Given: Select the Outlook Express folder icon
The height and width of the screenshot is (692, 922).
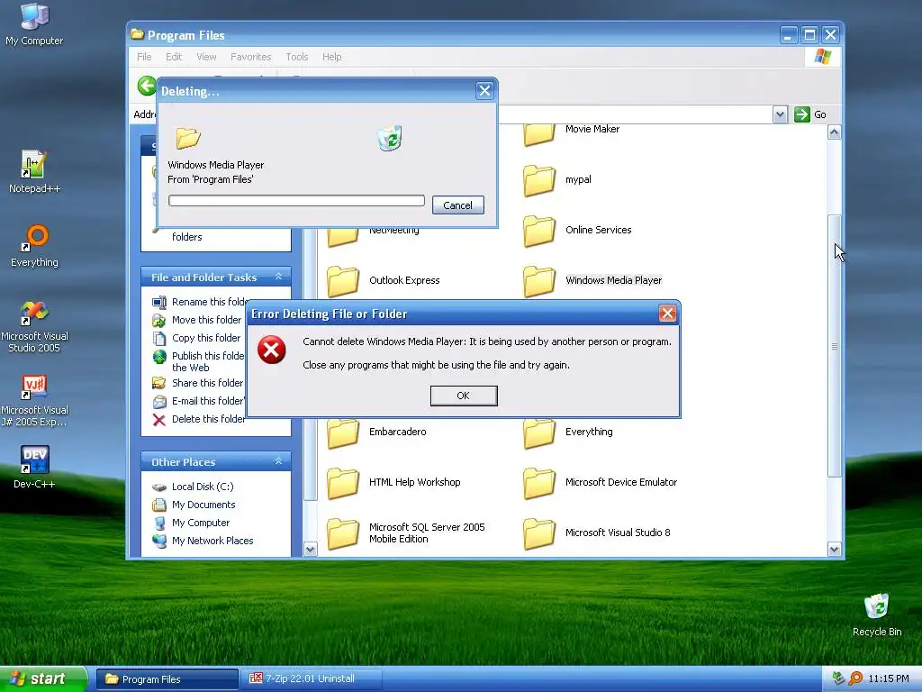Looking at the screenshot, I should pos(343,281).
